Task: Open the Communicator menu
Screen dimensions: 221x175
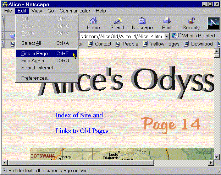Action: (75, 11)
